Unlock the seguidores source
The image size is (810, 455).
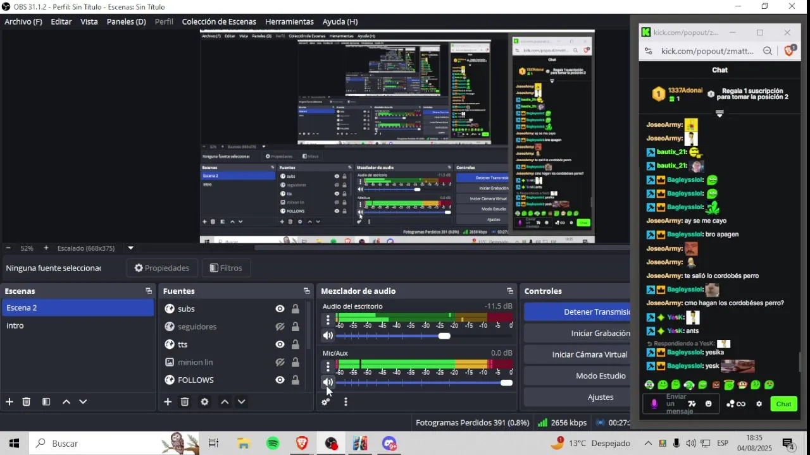tap(296, 327)
